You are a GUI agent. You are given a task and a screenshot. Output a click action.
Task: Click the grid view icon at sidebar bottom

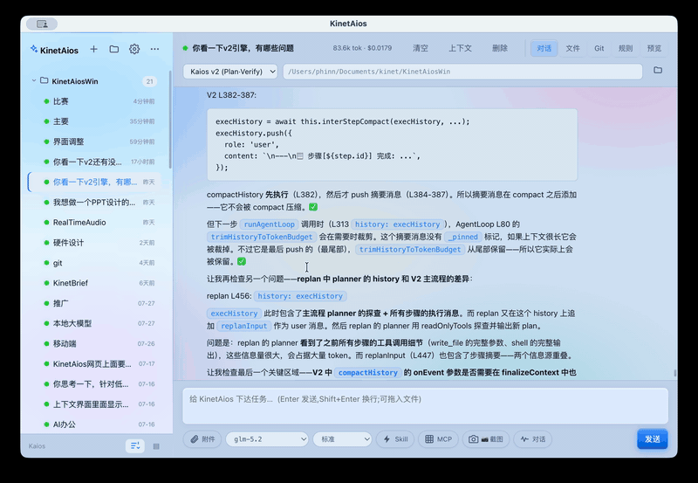pos(156,446)
